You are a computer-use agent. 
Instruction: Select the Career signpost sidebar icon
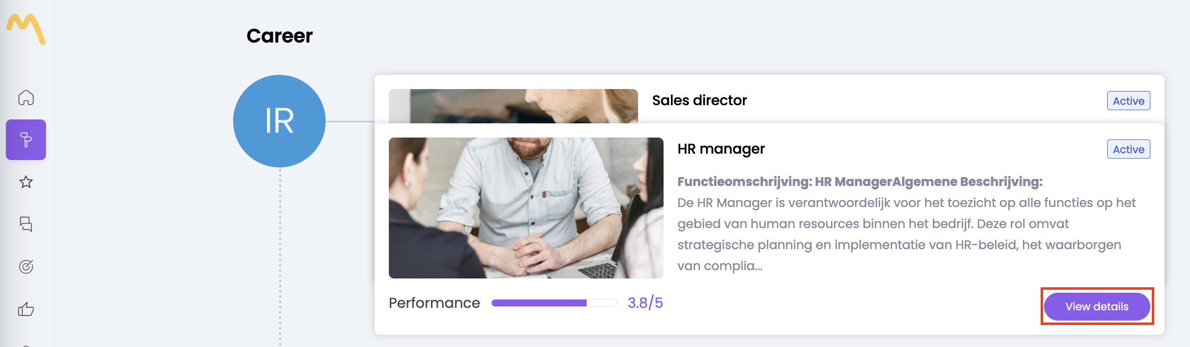tap(26, 140)
